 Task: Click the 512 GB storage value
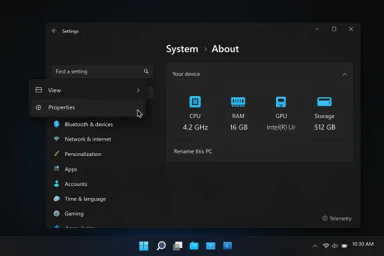[x=325, y=127]
